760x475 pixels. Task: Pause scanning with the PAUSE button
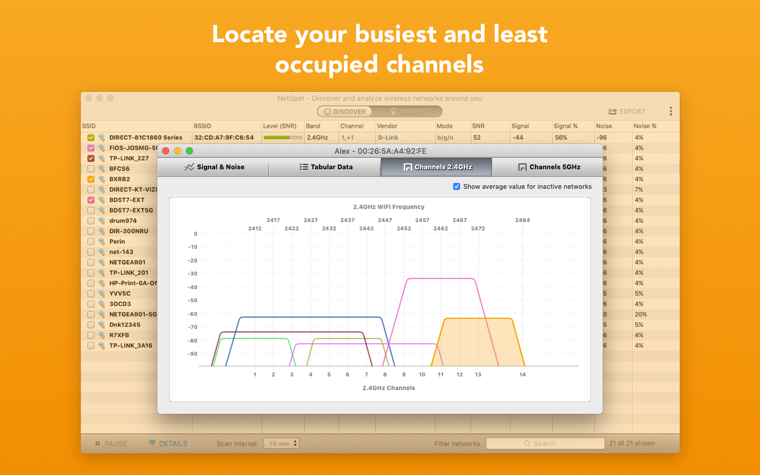111,444
